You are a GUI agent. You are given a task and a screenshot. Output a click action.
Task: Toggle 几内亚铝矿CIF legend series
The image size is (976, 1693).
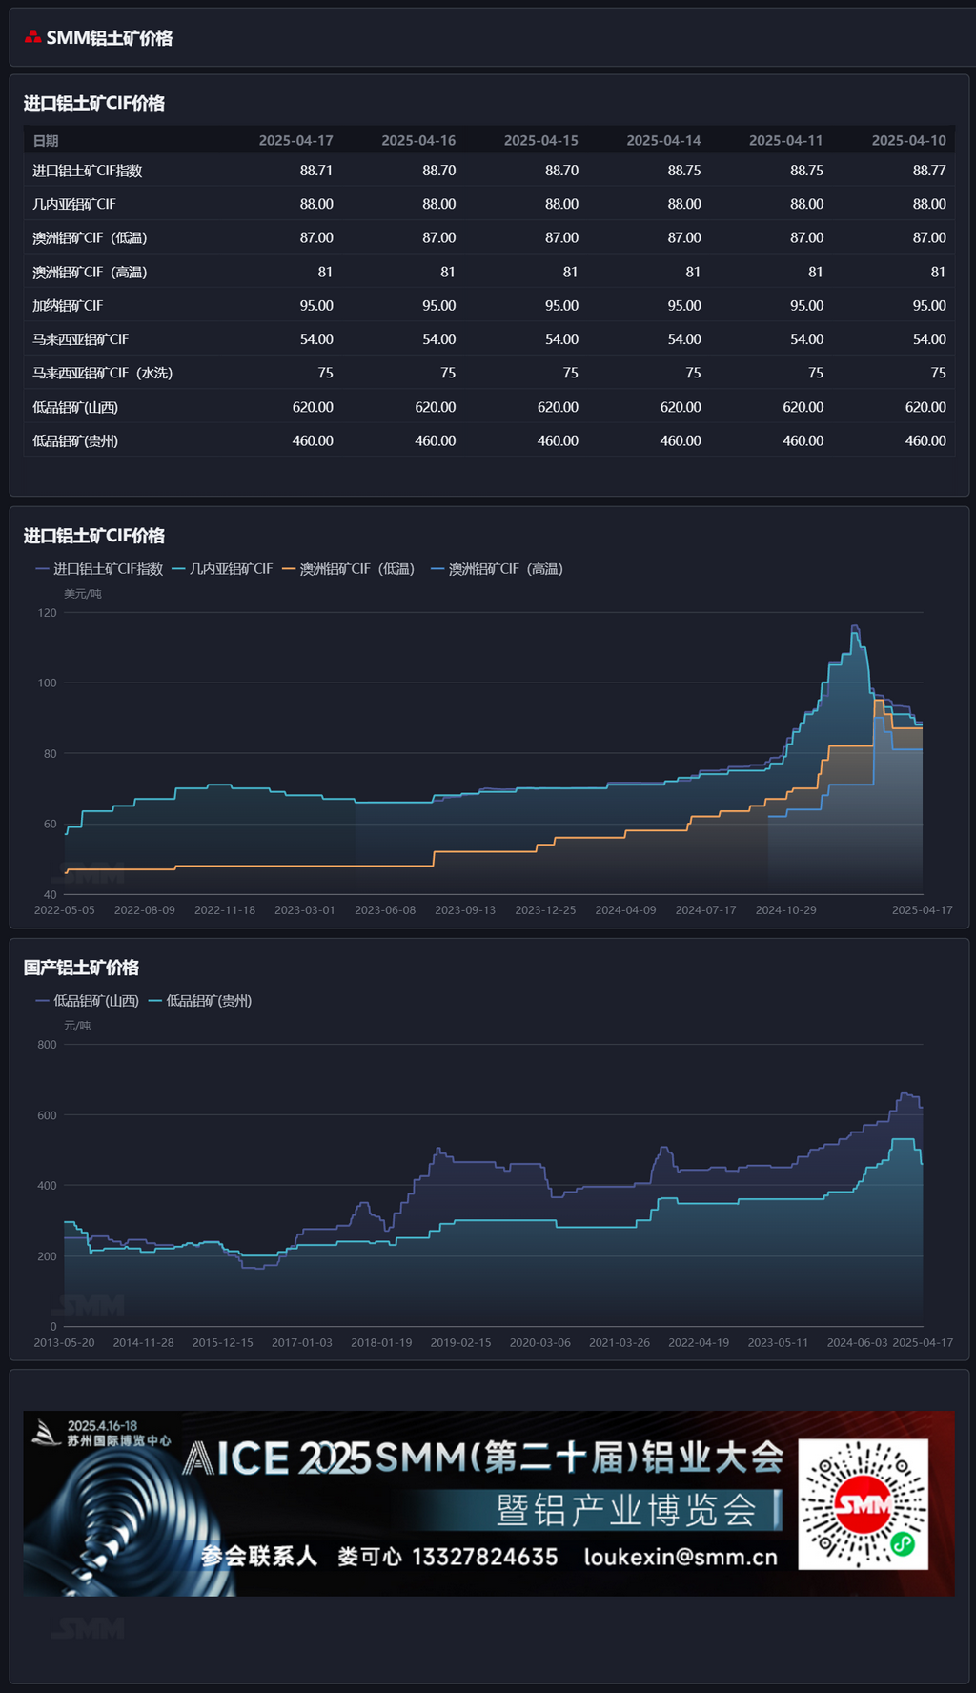point(222,569)
